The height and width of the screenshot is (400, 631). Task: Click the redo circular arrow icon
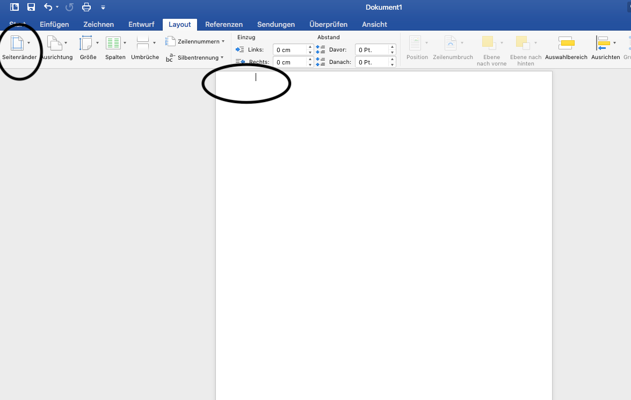pos(69,7)
